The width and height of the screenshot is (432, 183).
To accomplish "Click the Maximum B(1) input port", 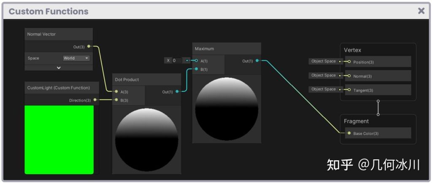I will [196, 69].
